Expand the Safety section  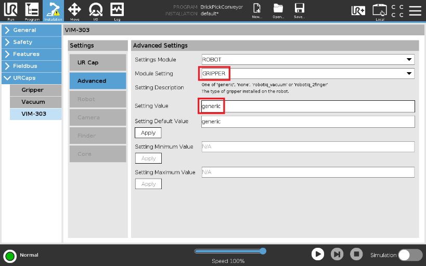(x=32, y=42)
